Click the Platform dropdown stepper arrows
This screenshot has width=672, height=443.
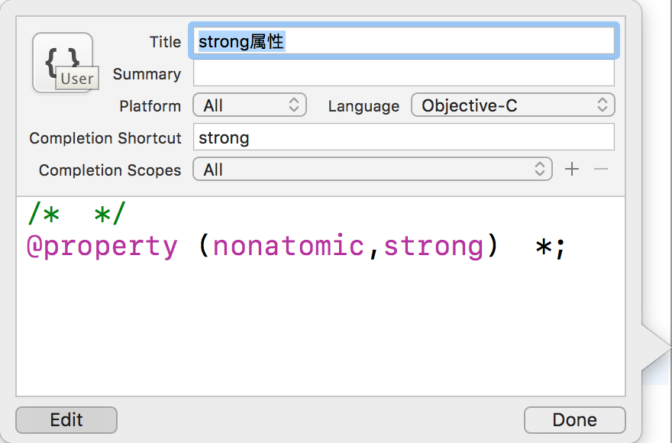(293, 105)
